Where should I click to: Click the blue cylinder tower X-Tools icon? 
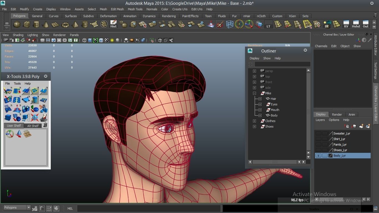(35, 100)
